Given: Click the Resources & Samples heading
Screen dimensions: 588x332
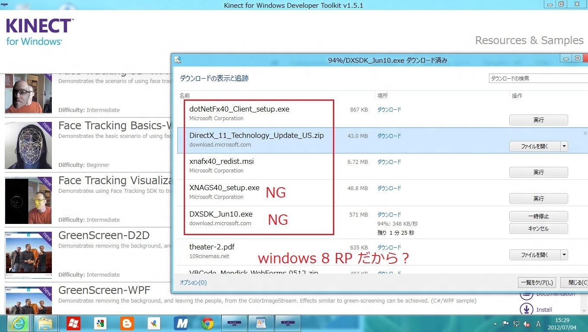Looking at the screenshot, I should (529, 40).
